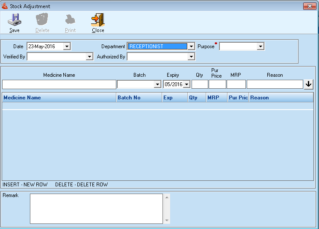Click the Close door icon
The height and width of the screenshot is (229, 319).
click(98, 20)
